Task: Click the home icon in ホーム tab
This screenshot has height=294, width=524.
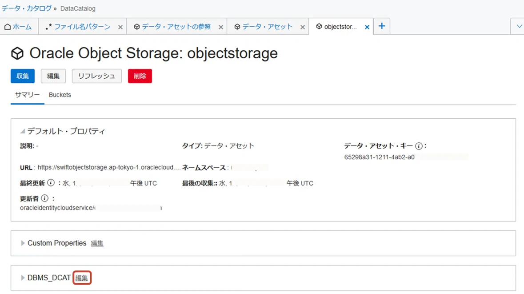Action: [x=8, y=27]
